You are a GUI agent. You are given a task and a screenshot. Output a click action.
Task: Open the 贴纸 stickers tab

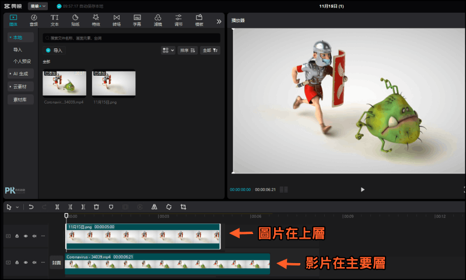(x=75, y=20)
